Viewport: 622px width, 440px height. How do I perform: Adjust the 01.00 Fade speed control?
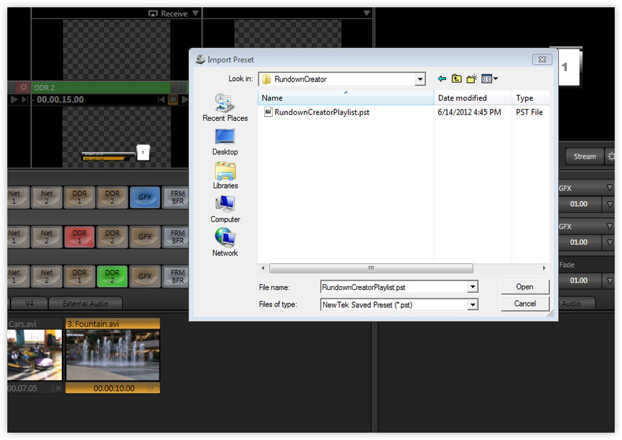point(580,280)
